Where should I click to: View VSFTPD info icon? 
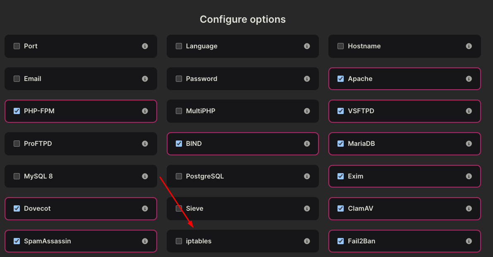coord(469,111)
